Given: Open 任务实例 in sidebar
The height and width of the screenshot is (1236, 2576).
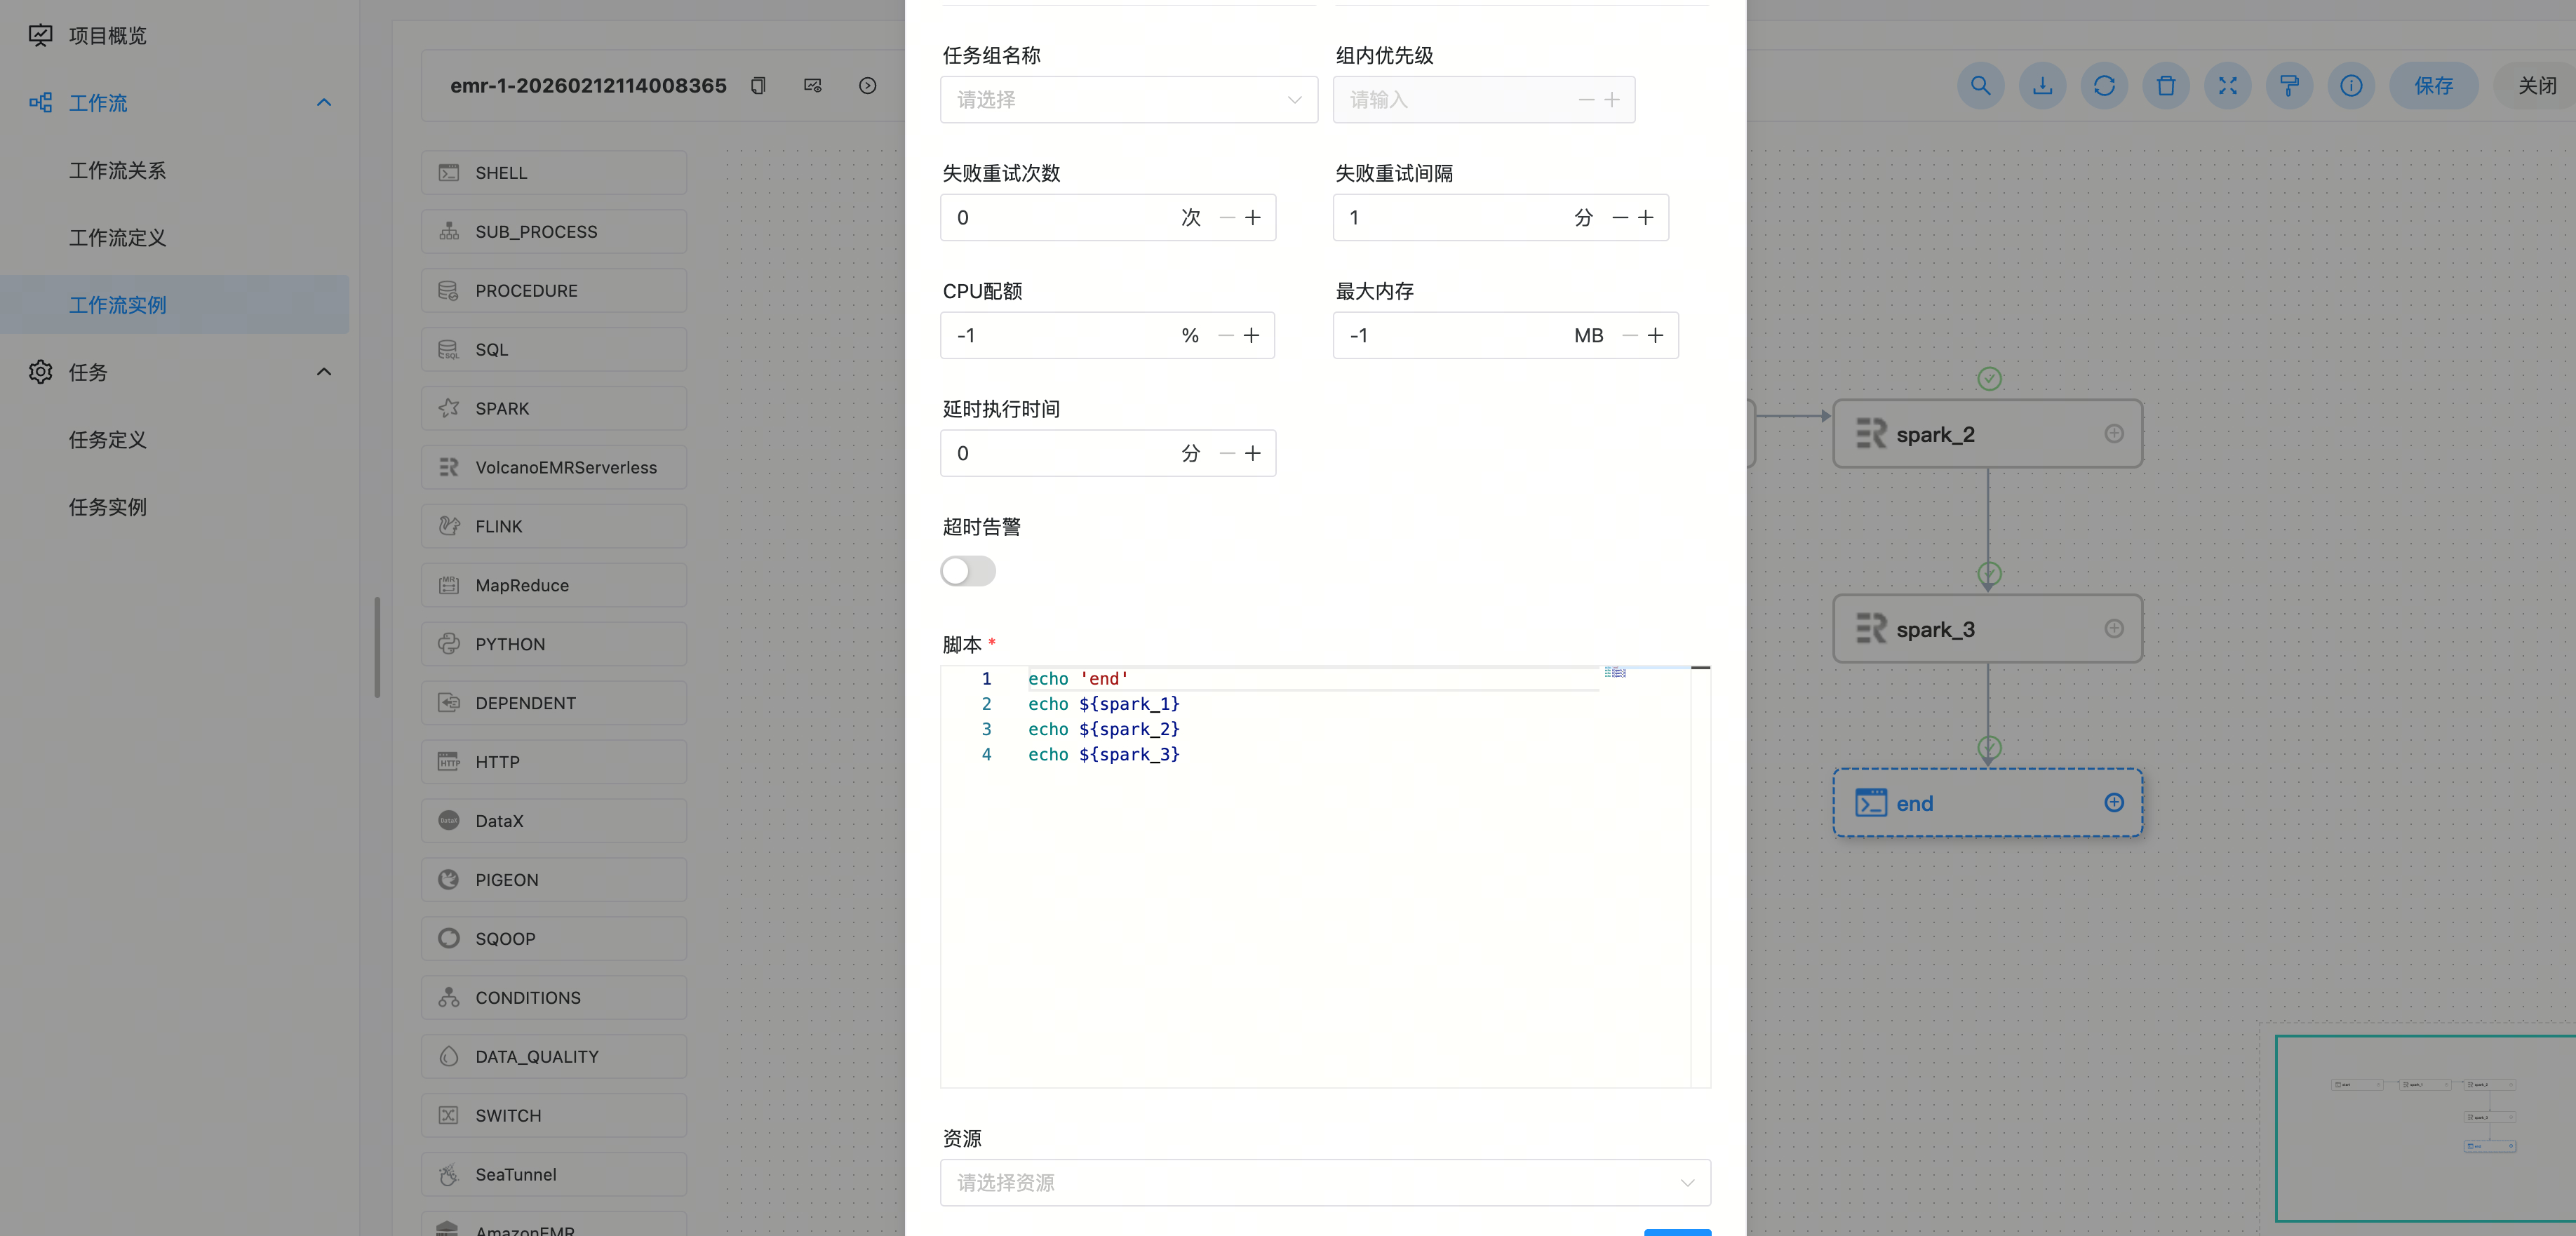Looking at the screenshot, I should point(107,507).
